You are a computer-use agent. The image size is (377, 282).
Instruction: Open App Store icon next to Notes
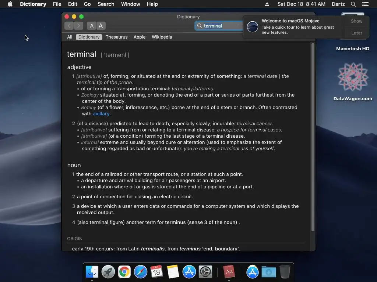pos(189,272)
